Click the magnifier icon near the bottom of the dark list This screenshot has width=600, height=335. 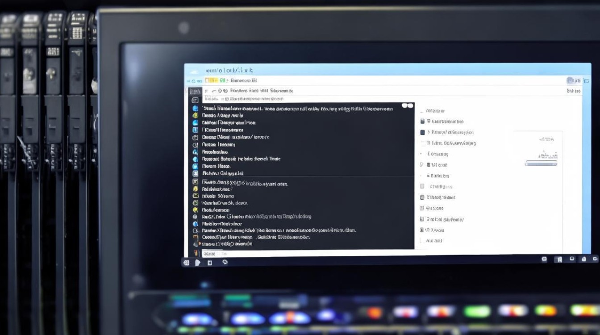click(x=195, y=230)
